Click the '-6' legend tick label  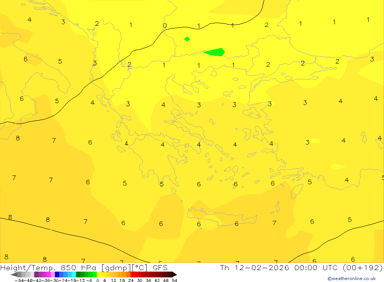click(x=89, y=280)
